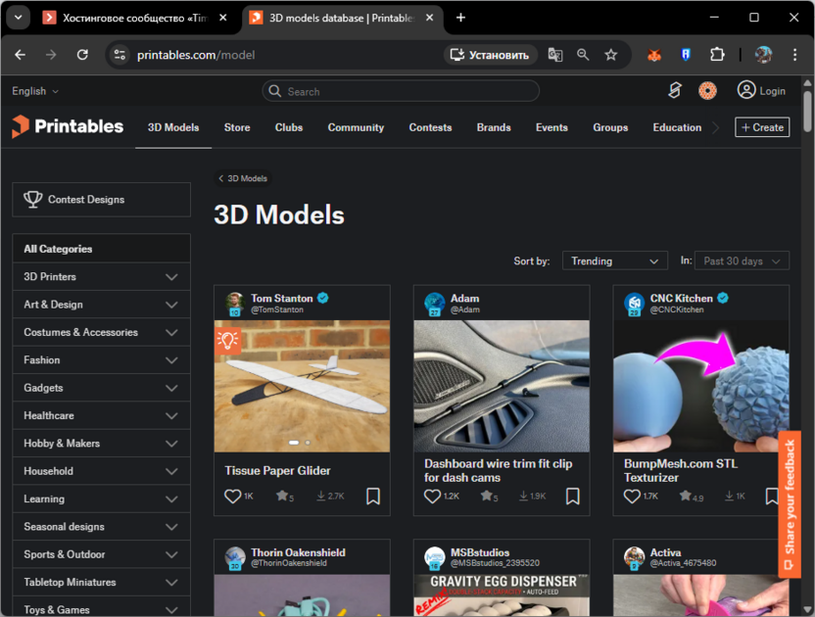Bookmark this page with star icon

(x=610, y=55)
